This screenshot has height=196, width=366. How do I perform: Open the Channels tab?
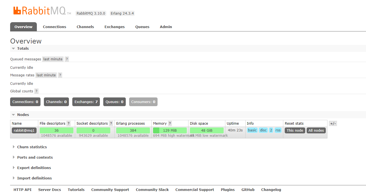tap(85, 27)
